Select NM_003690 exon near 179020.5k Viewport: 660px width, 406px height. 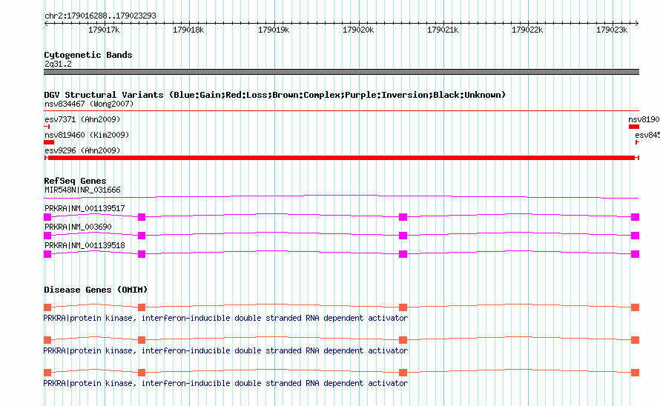pos(403,236)
